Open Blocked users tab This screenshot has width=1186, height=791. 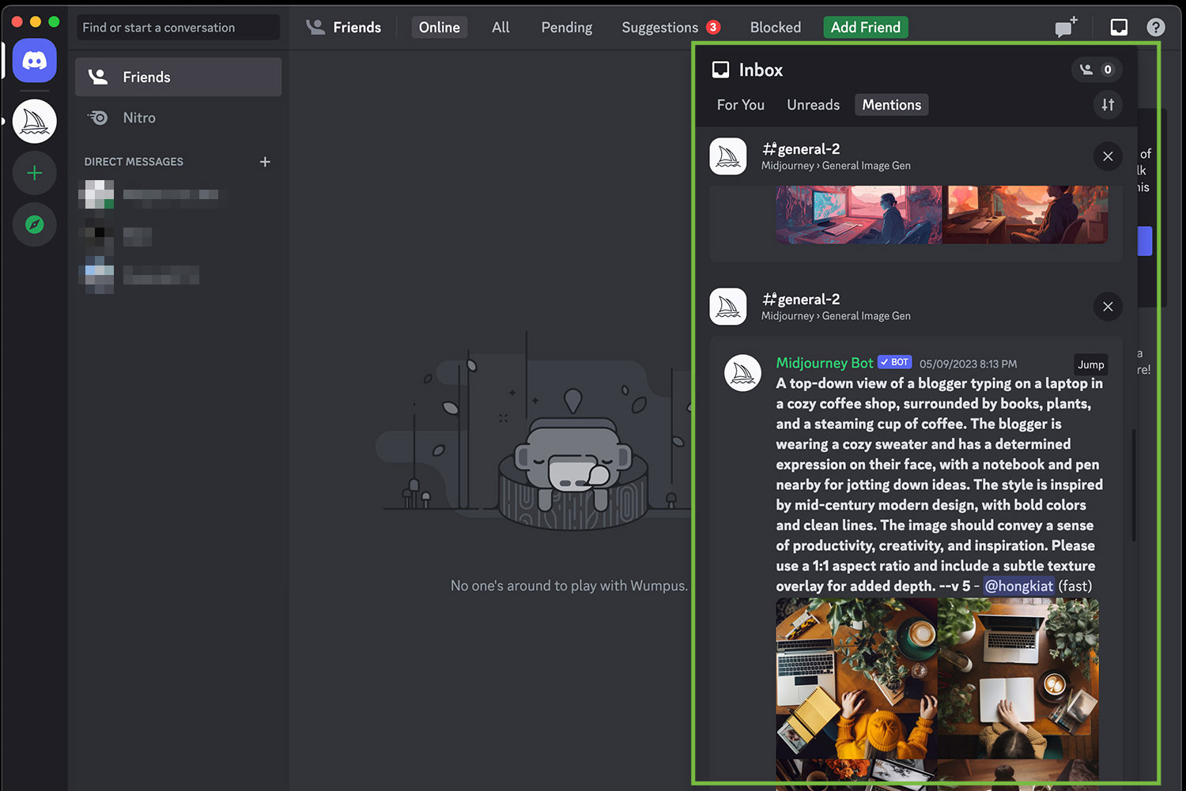click(776, 27)
